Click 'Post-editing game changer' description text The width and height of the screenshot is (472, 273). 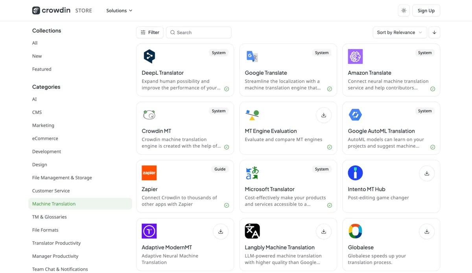378,197
